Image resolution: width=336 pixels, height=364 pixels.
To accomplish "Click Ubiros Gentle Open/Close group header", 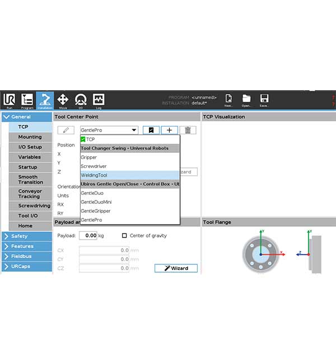I will [130, 184].
